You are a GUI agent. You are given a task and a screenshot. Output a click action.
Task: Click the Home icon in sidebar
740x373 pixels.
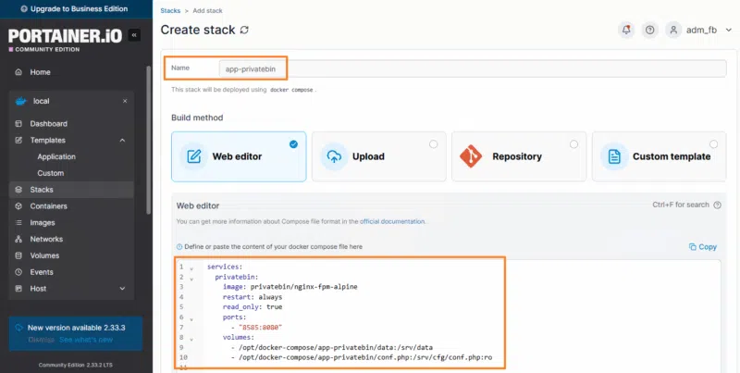coord(18,72)
